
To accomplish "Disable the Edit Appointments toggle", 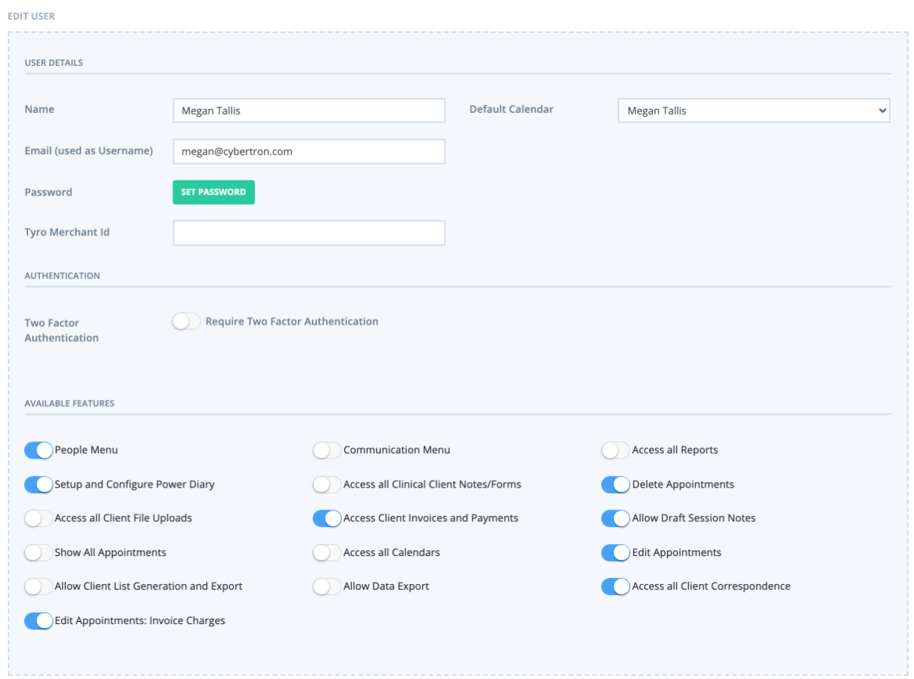I will (x=615, y=553).
